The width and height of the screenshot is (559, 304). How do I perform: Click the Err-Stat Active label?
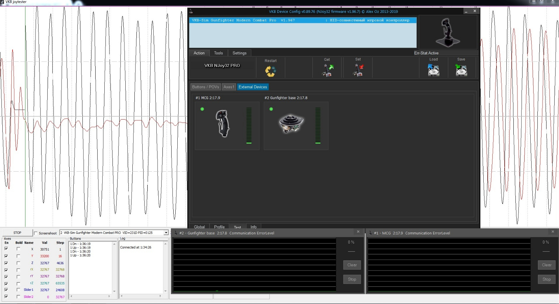tap(426, 53)
